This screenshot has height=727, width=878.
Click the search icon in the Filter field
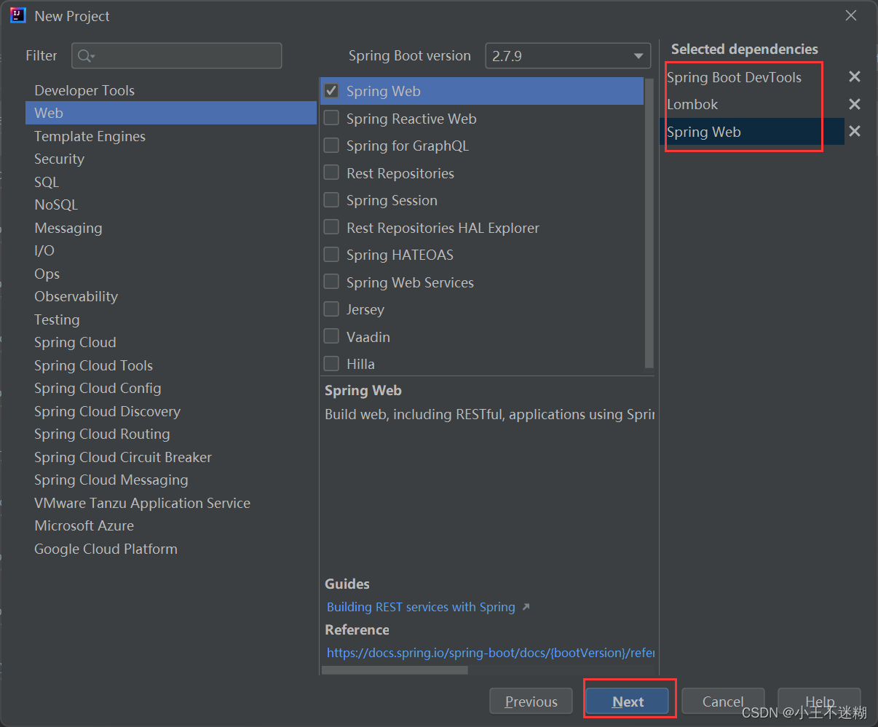(x=86, y=56)
